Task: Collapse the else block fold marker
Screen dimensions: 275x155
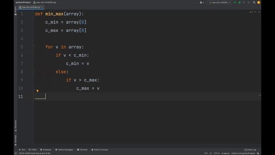Action: click(33, 72)
